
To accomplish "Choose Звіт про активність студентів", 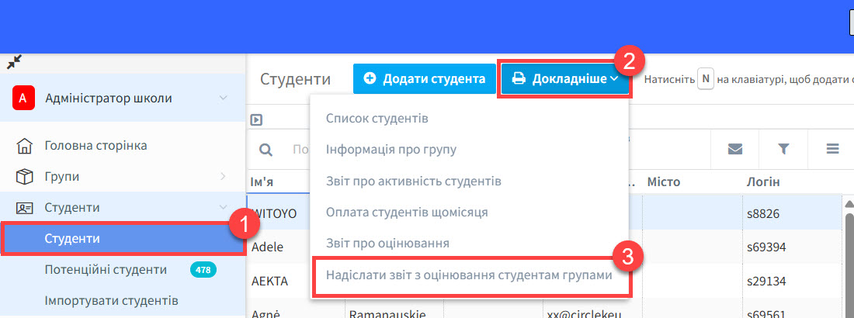I will pos(413,181).
